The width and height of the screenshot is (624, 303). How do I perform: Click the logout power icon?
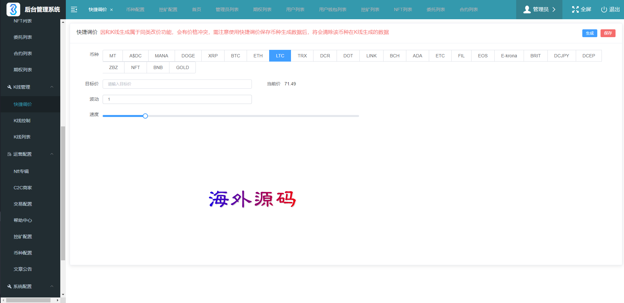tap(604, 9)
